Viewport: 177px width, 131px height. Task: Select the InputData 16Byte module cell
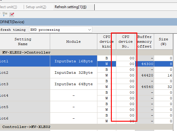(74, 61)
